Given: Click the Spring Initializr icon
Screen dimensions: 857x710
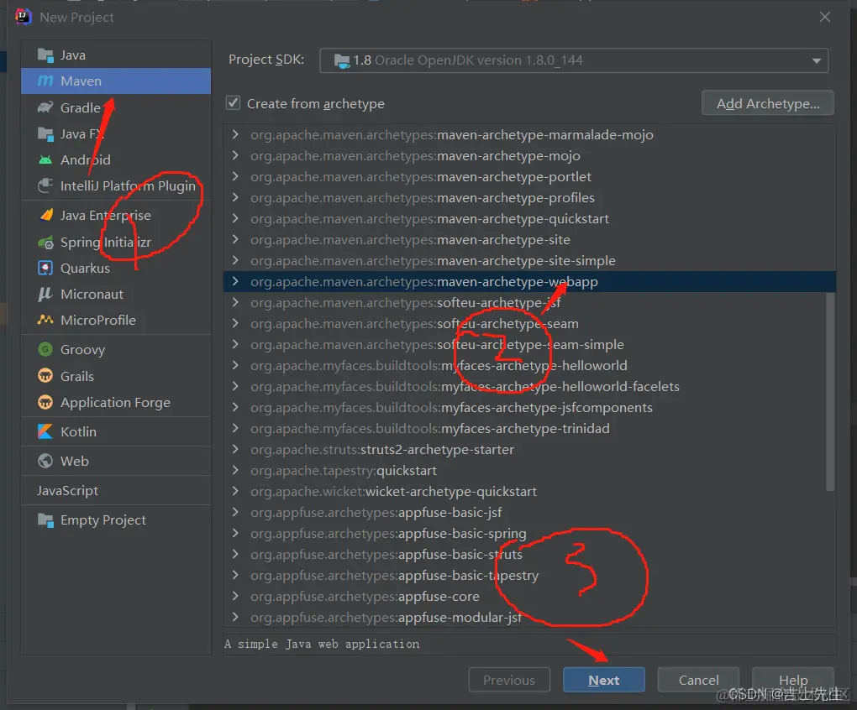Looking at the screenshot, I should pyautogui.click(x=45, y=242).
